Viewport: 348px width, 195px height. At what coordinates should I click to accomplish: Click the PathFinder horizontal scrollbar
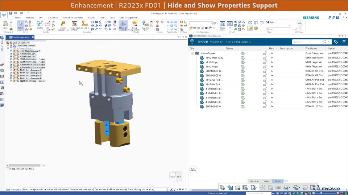[25, 165]
